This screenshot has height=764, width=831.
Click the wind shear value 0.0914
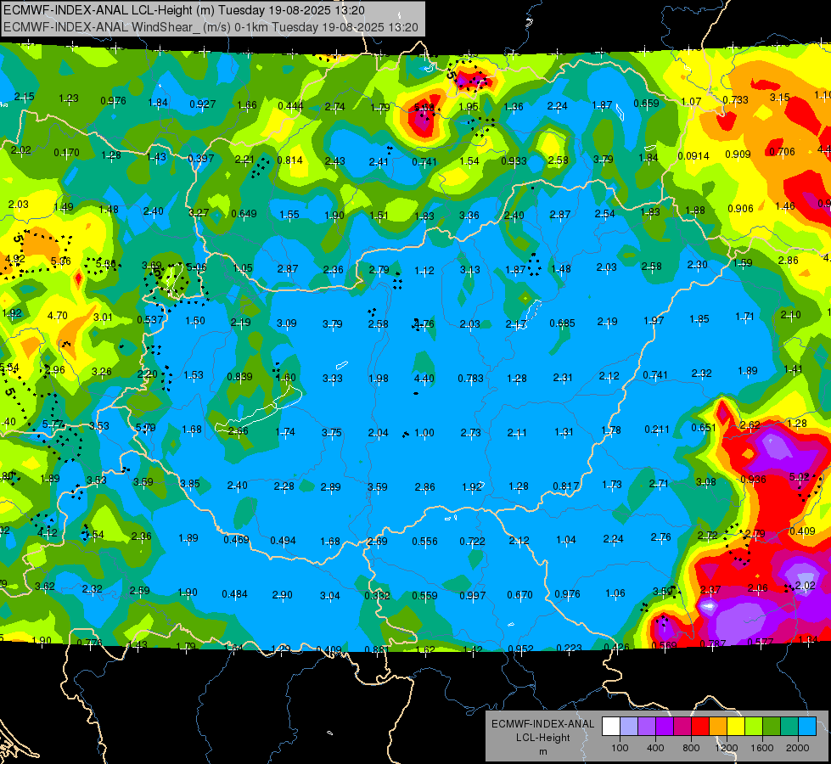tap(693, 156)
